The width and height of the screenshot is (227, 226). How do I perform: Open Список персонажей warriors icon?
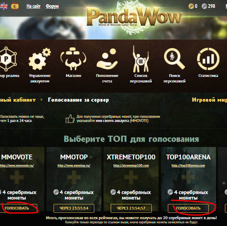[x=141, y=59]
